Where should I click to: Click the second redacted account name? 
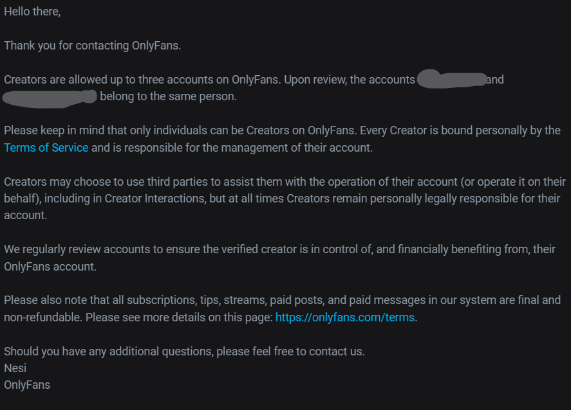click(x=50, y=97)
